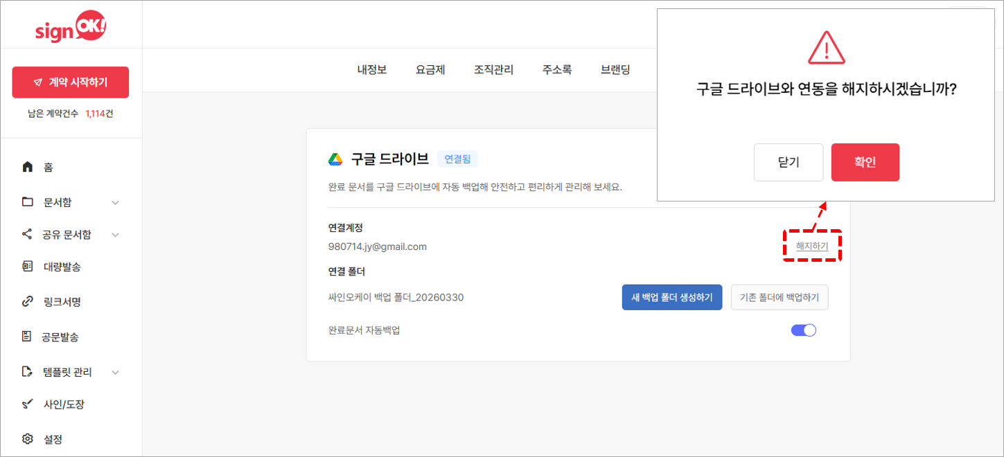Click the Home house icon

(28, 167)
